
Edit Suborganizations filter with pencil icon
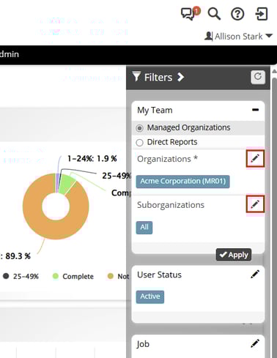255,204
